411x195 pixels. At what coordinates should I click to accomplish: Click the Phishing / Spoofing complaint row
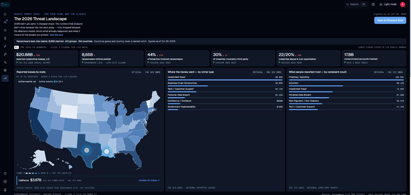tap(346, 78)
